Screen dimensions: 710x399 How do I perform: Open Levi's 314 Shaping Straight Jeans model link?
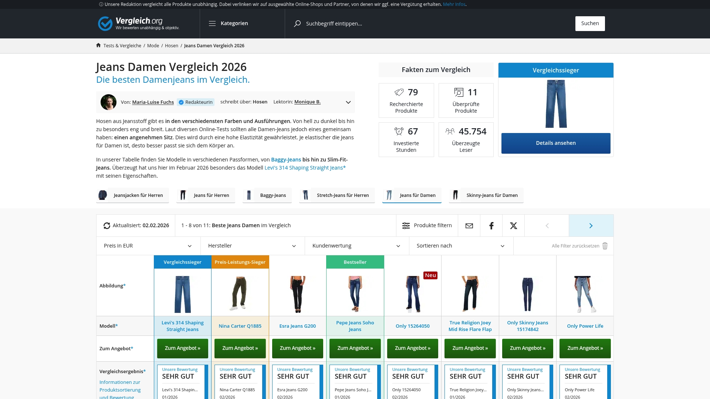coord(183,326)
